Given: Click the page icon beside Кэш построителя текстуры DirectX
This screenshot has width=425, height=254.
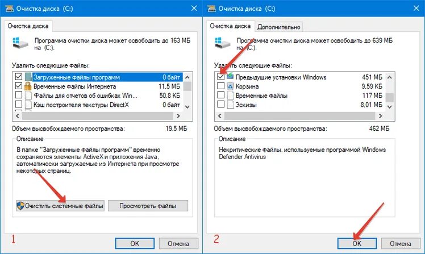Looking at the screenshot, I should [x=28, y=105].
